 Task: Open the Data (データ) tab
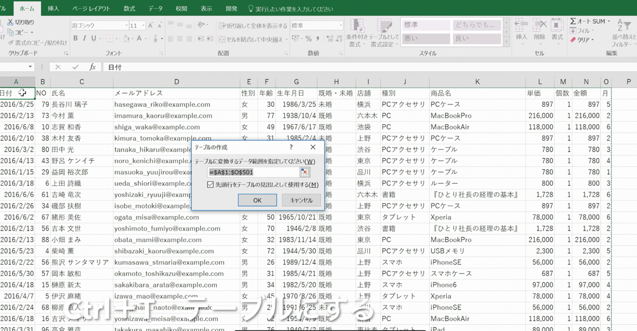(156, 9)
